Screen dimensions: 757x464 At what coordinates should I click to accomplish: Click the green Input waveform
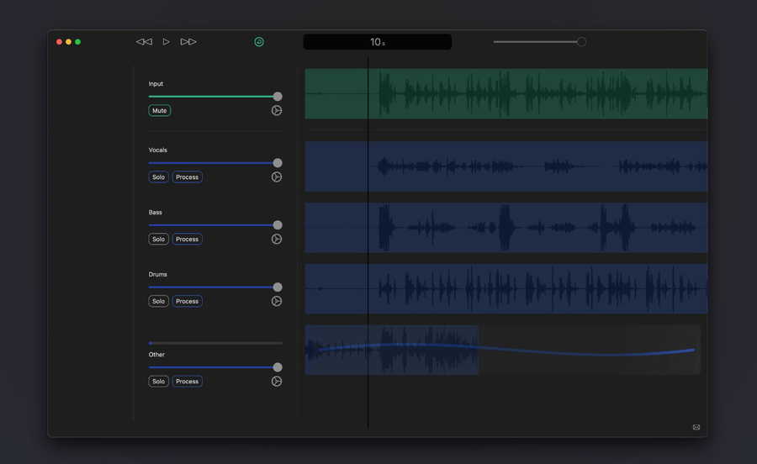[x=506, y=93]
